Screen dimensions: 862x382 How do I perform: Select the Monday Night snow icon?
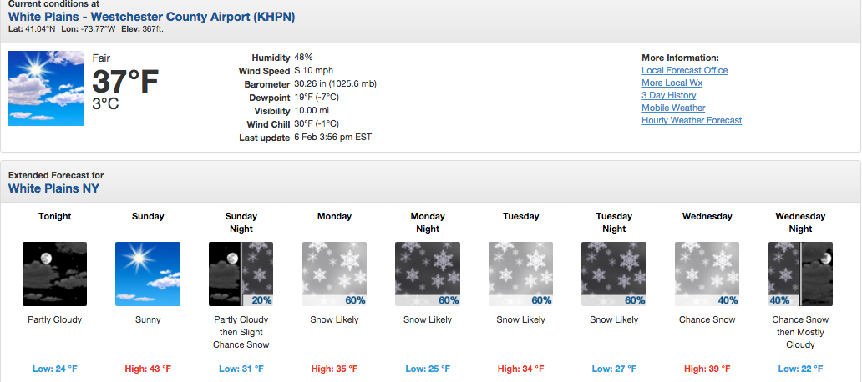[x=428, y=274]
